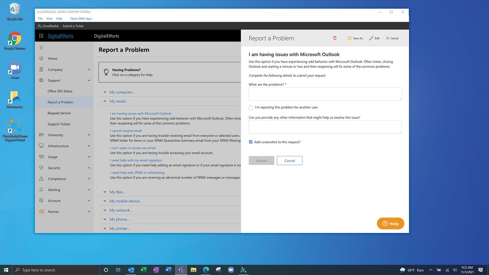
Task: Check 'I'm reporting this problem for another user'
Action: (251, 108)
